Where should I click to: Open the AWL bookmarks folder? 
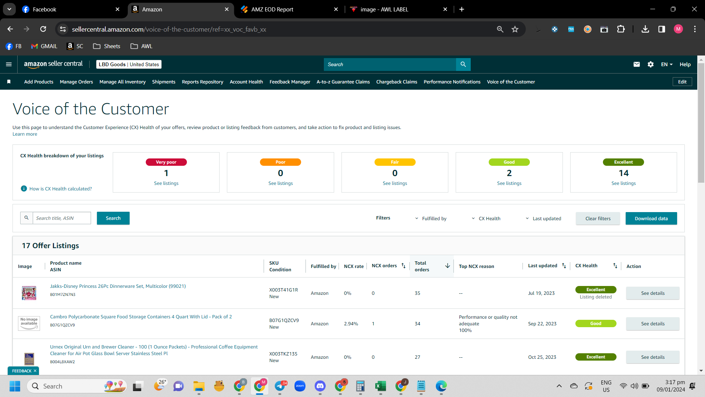tap(141, 46)
